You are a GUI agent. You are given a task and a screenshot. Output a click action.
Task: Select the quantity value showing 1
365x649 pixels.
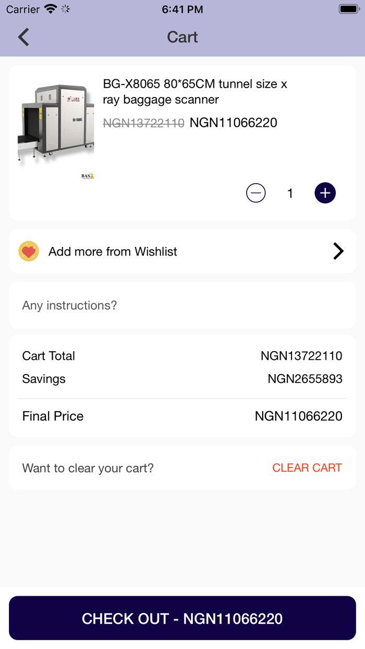[x=290, y=193]
